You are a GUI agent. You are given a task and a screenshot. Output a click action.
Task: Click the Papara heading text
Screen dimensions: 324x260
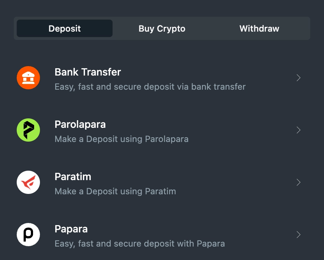(x=71, y=229)
